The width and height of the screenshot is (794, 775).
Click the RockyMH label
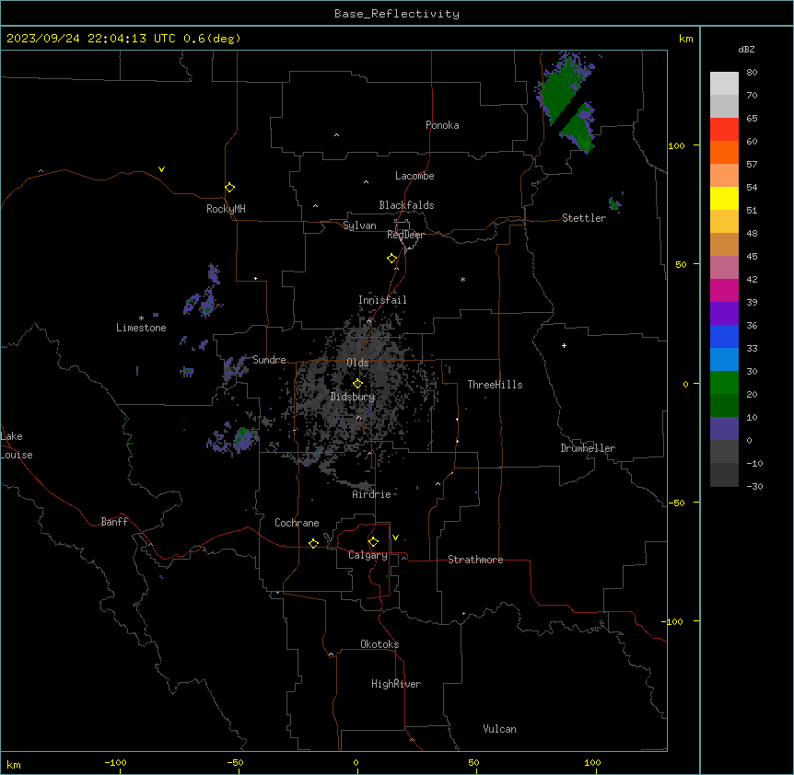tap(226, 209)
